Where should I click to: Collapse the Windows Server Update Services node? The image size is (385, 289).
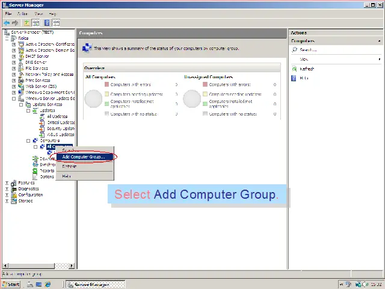(14, 99)
